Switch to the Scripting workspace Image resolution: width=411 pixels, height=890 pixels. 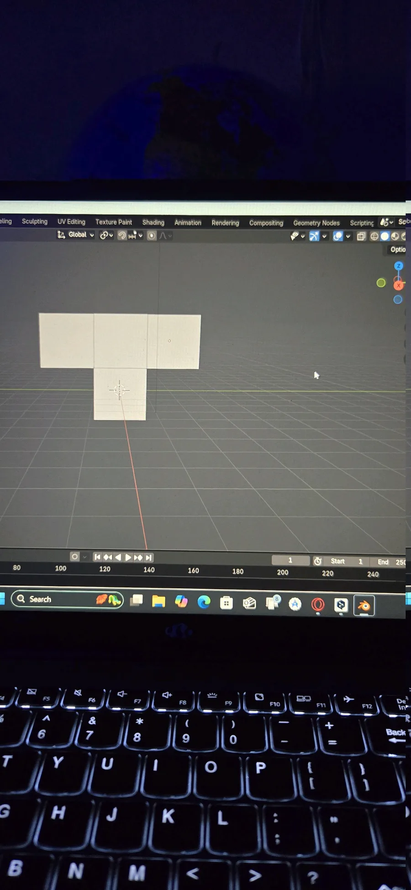point(362,223)
